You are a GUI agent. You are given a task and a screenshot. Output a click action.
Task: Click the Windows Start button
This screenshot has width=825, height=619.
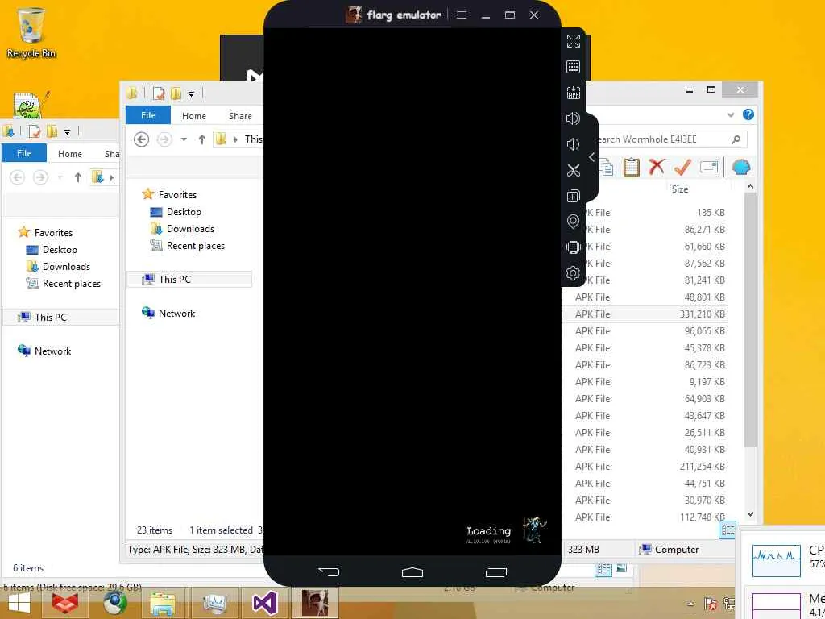(x=19, y=603)
